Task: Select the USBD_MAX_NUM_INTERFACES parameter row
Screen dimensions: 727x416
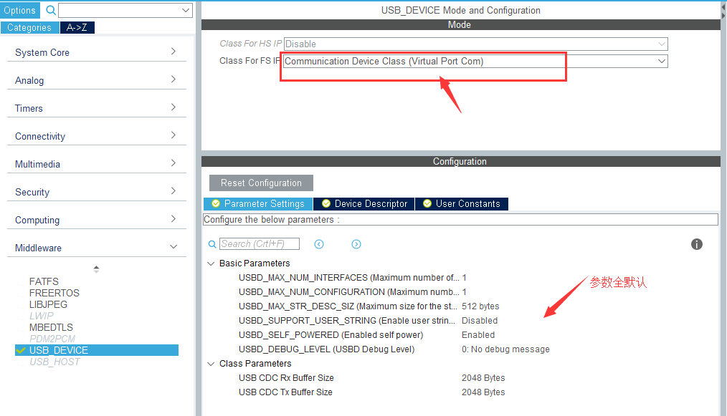Action: pyautogui.click(x=352, y=278)
